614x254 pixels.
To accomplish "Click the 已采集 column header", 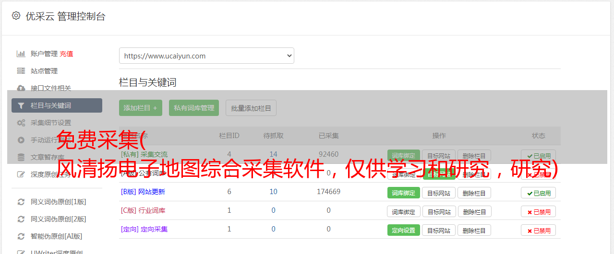I will (328, 136).
